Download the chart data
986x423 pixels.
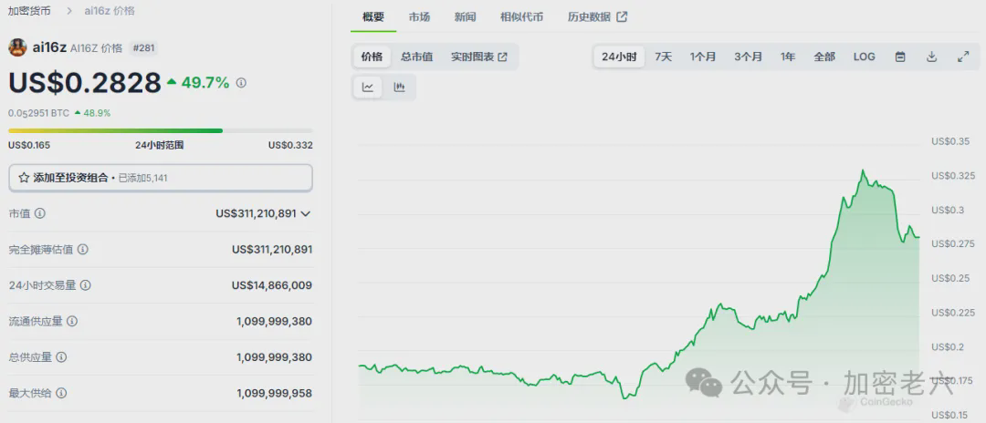click(x=932, y=57)
